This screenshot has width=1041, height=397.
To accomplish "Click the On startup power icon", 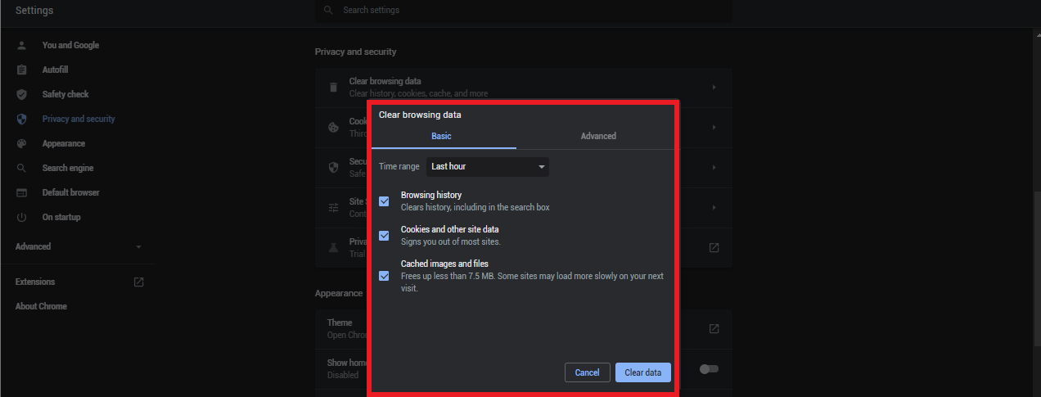I will pyautogui.click(x=22, y=217).
